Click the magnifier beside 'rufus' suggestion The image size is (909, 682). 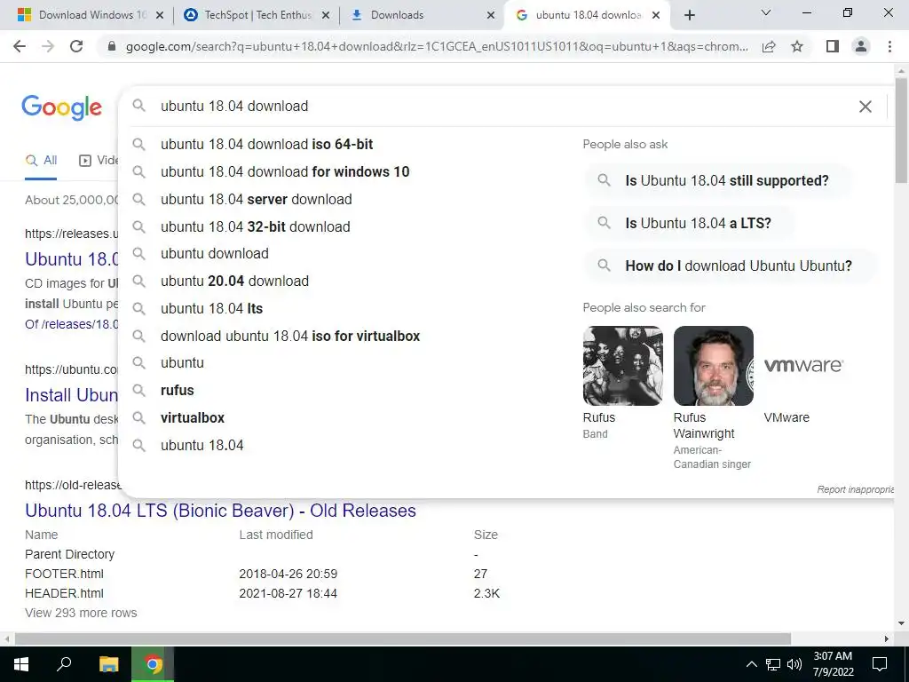click(138, 391)
